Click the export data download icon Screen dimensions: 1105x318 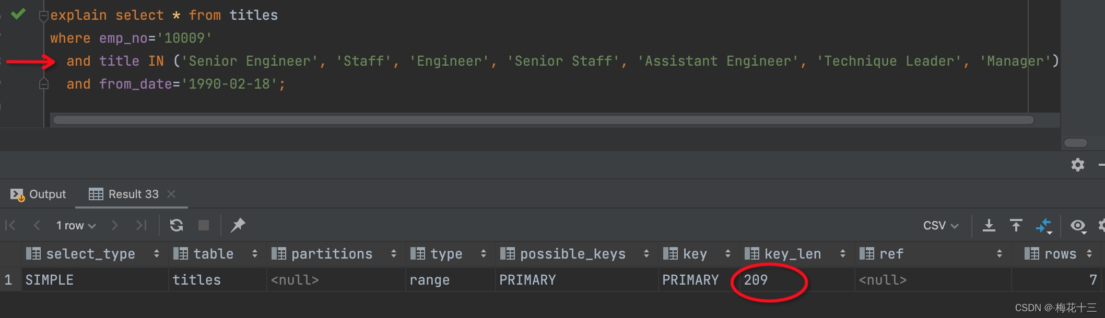point(989,225)
